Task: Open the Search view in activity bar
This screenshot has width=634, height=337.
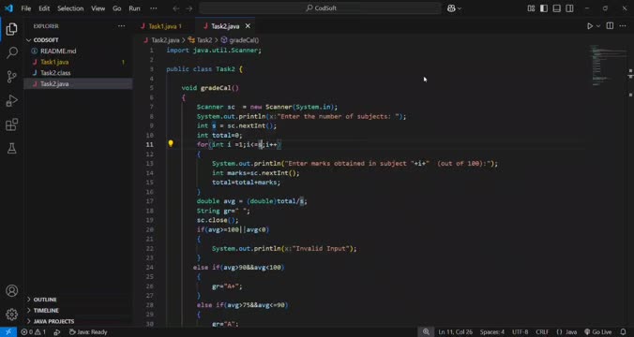Action: coord(12,52)
